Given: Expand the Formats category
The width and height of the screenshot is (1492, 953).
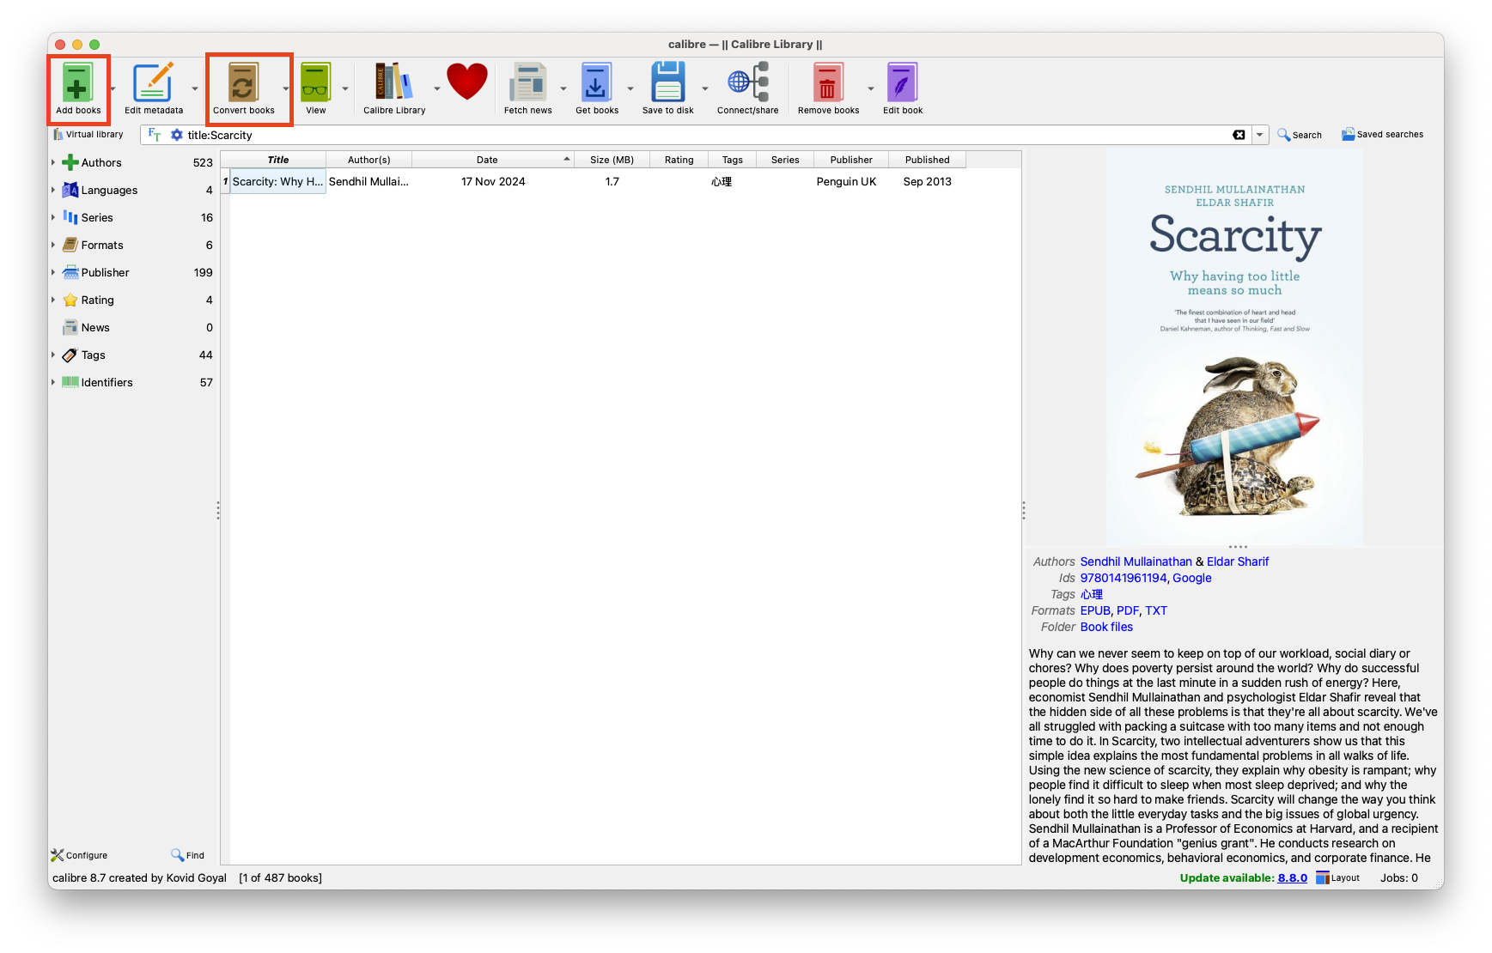Looking at the screenshot, I should (x=53, y=245).
